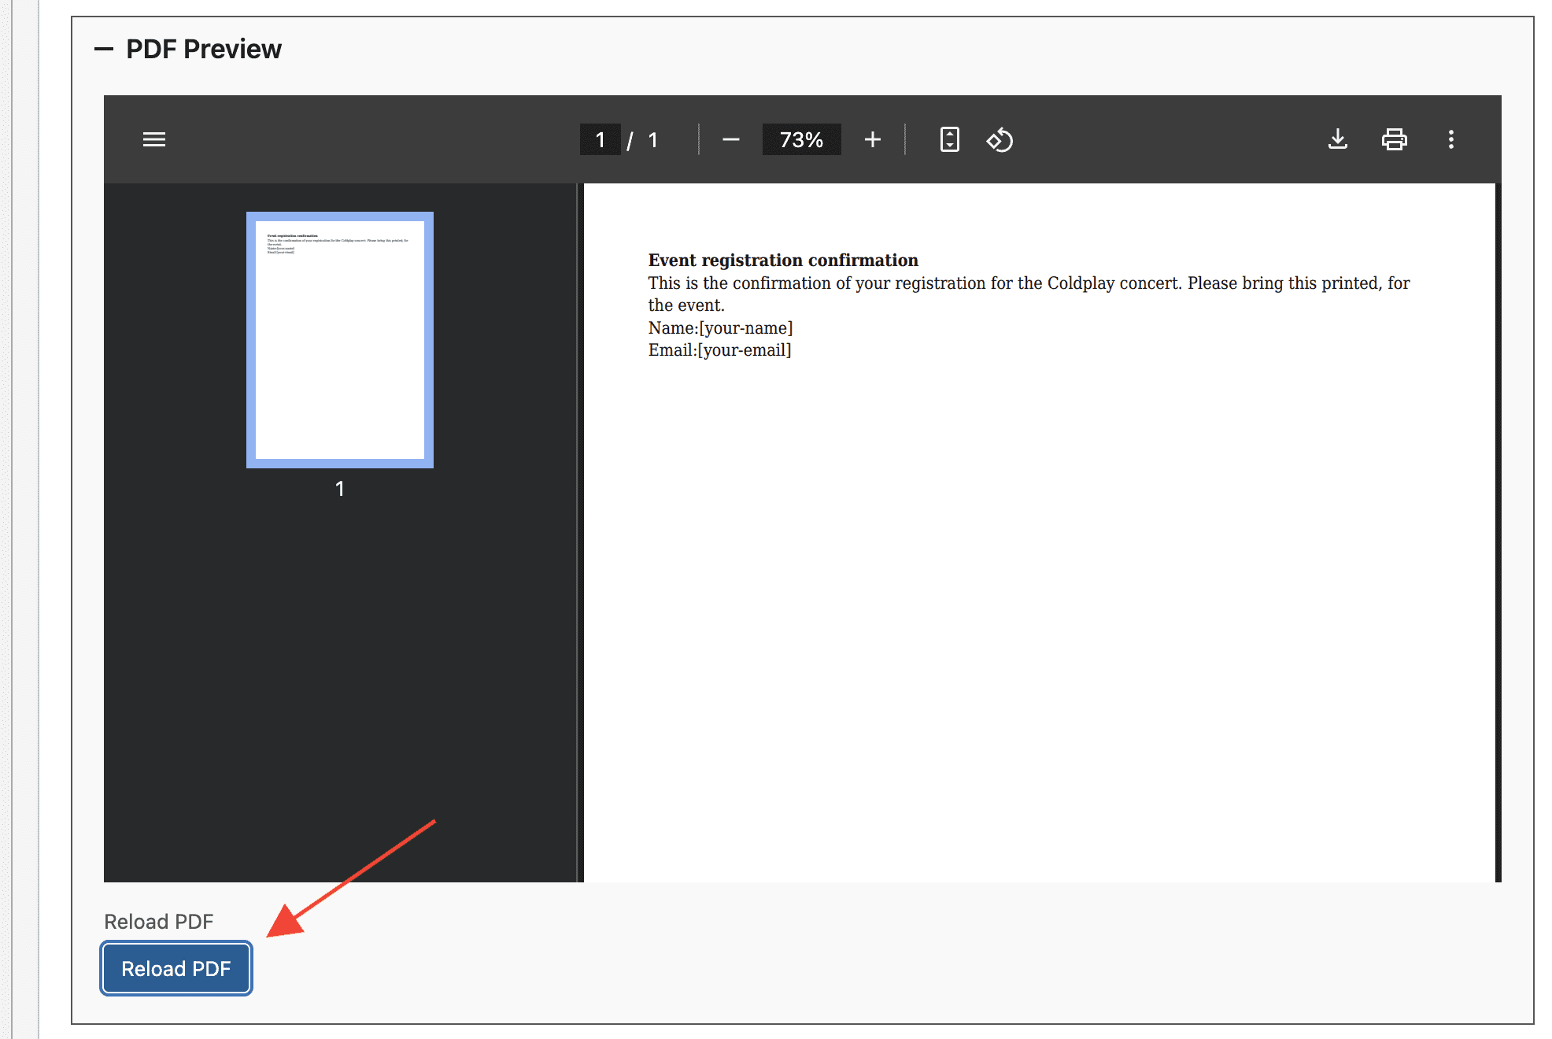Click the 73% zoom level field
Screen dimensions: 1552x1039
pyautogui.click(x=800, y=140)
